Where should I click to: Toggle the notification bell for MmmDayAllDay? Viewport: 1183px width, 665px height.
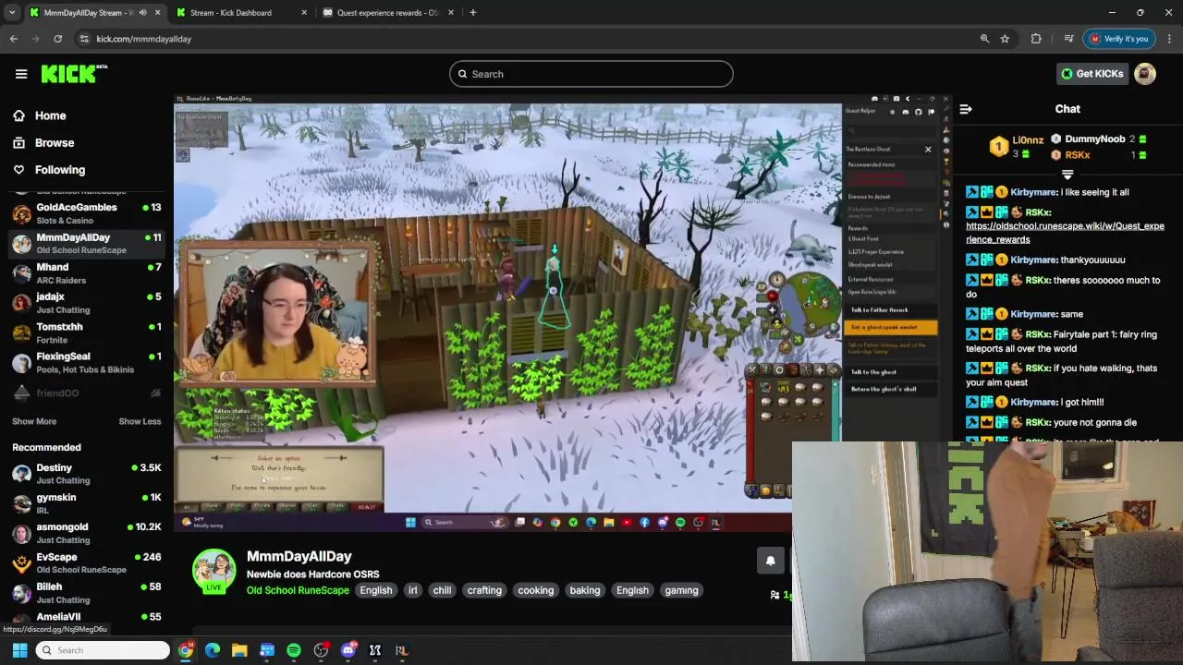point(770,561)
